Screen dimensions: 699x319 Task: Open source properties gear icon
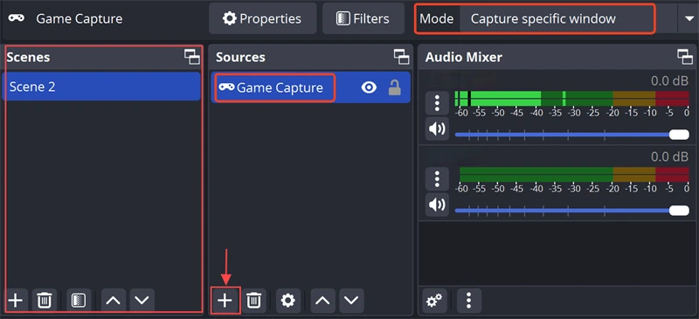tap(288, 301)
